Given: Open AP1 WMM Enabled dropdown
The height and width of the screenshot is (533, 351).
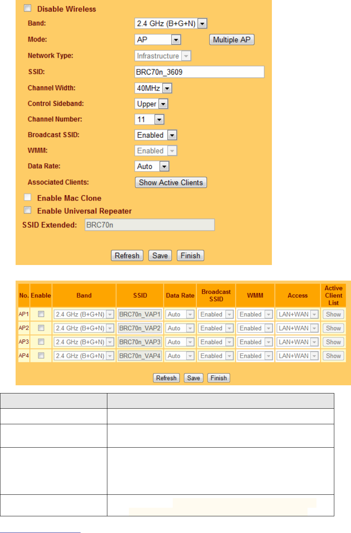Looking at the screenshot, I should pyautogui.click(x=255, y=314).
